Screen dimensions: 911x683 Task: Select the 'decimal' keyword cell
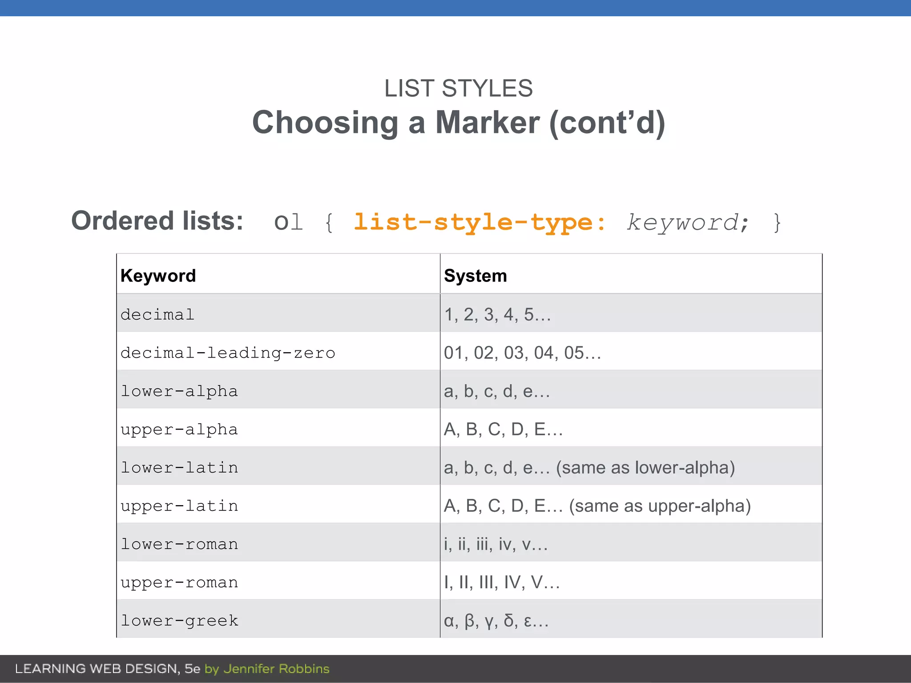(x=278, y=313)
